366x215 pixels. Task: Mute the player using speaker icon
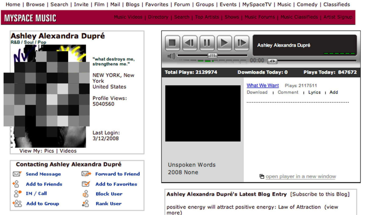point(171,56)
